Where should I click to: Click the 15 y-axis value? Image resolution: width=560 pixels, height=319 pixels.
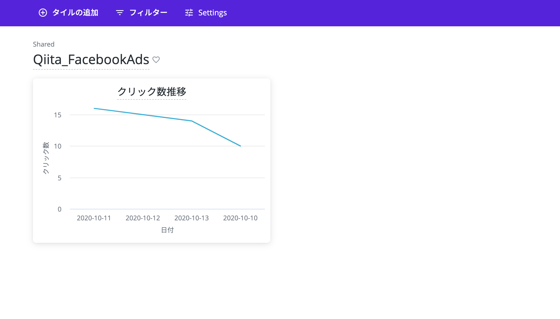click(58, 115)
